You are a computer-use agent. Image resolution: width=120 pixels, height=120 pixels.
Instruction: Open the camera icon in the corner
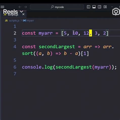(116, 12)
